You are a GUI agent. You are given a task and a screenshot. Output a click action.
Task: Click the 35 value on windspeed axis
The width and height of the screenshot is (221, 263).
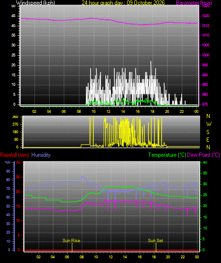[13, 35]
